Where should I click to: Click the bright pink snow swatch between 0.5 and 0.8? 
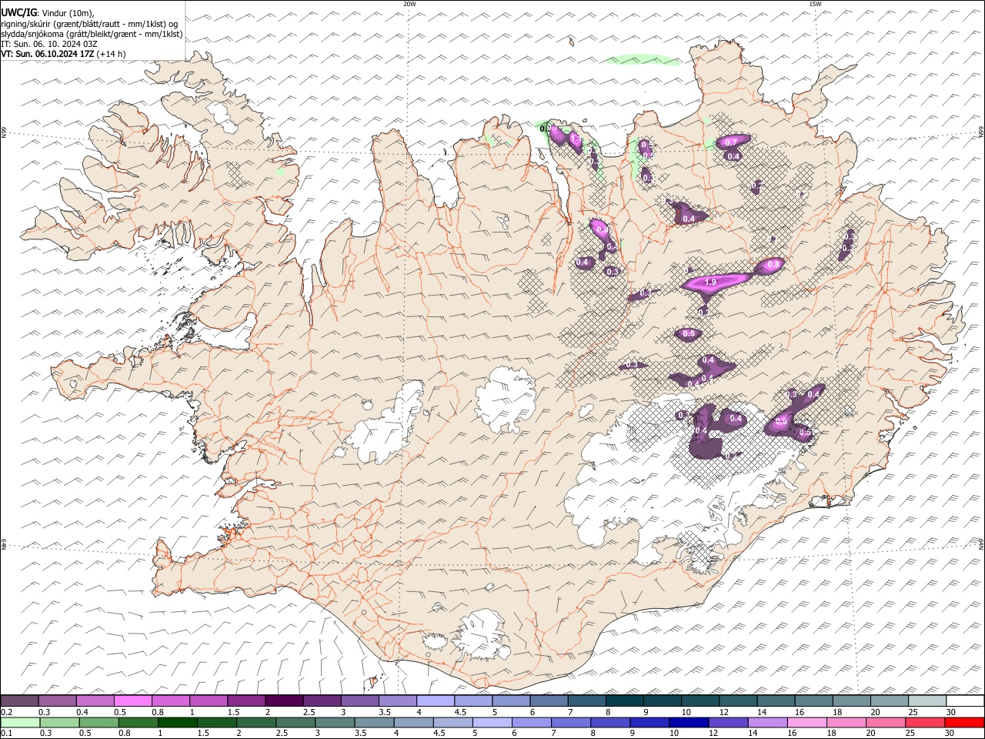pos(132,701)
